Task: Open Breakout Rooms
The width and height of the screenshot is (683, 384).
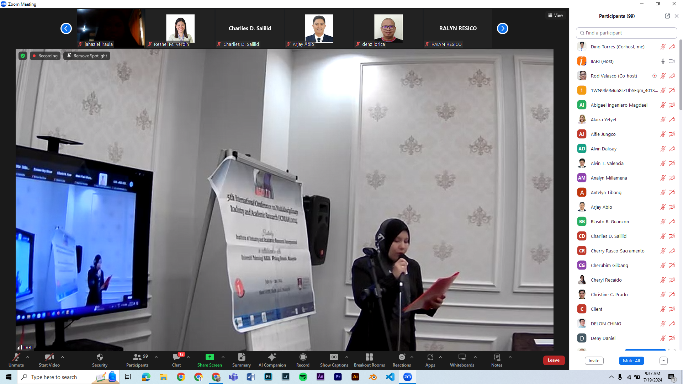Action: [x=369, y=357]
